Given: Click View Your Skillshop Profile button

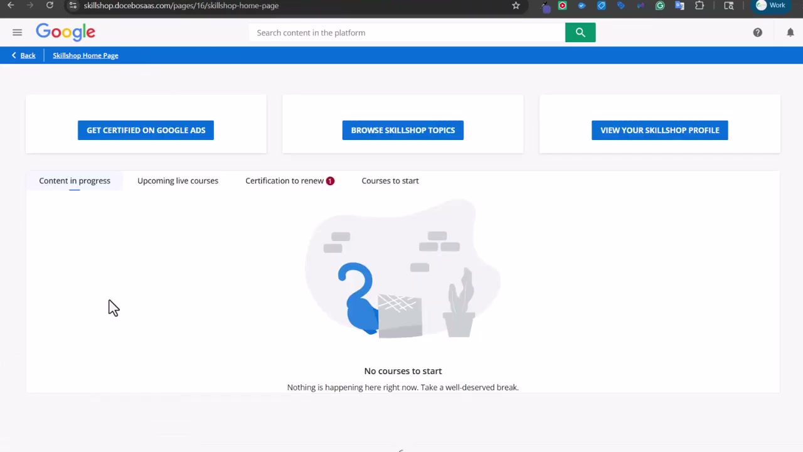Looking at the screenshot, I should pyautogui.click(x=660, y=130).
